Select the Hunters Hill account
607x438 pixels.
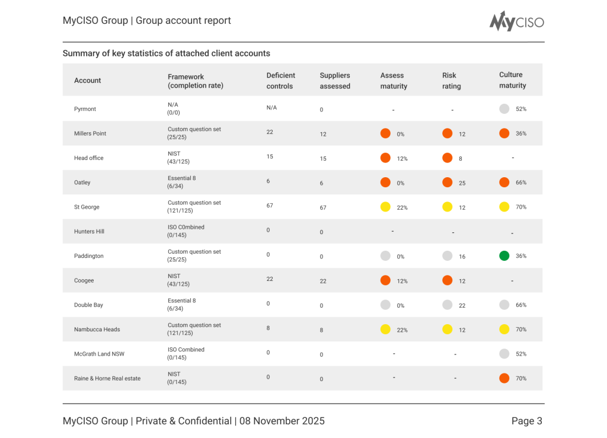[x=89, y=231]
